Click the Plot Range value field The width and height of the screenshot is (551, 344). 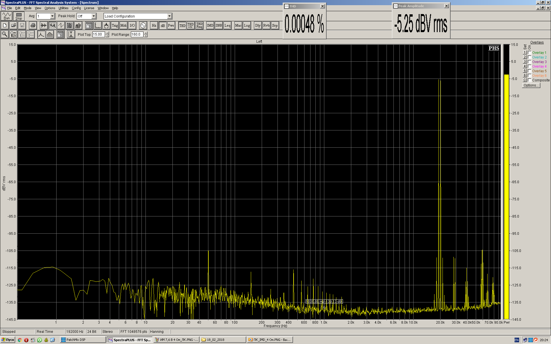137,34
